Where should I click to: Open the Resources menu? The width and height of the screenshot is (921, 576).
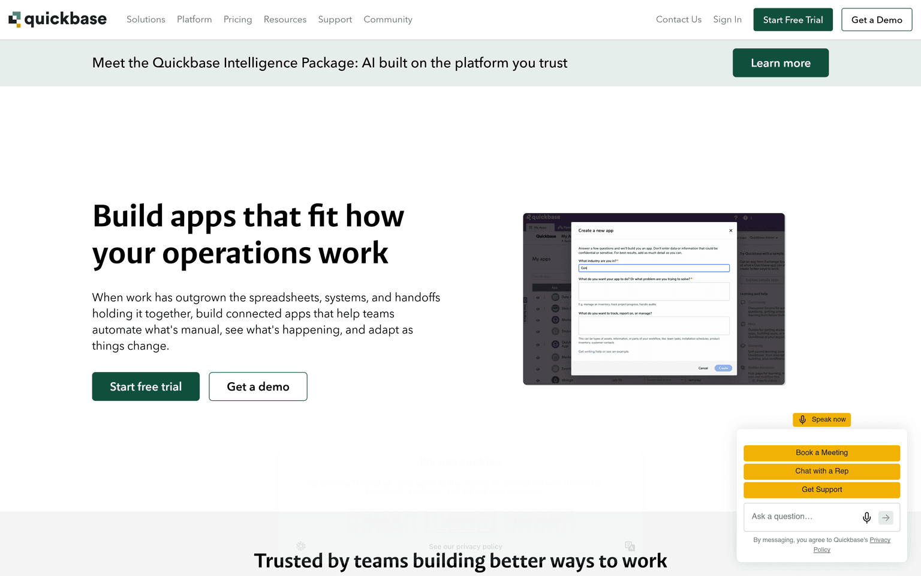coord(285,19)
